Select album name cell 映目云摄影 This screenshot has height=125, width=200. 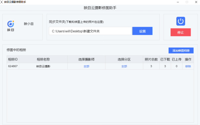point(43,66)
